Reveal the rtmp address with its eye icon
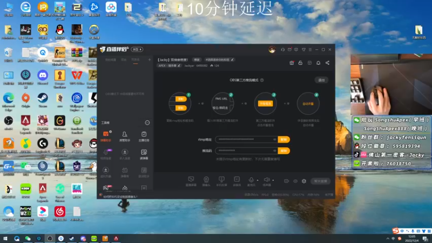 pyautogui.click(x=274, y=139)
